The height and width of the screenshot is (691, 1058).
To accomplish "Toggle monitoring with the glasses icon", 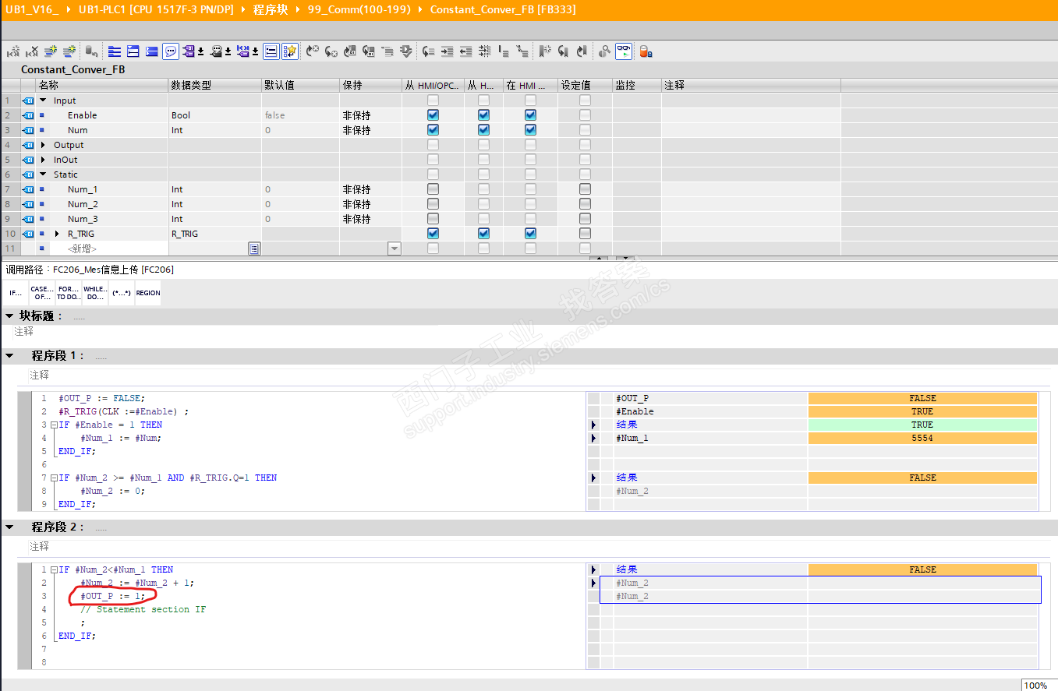I will pos(624,51).
